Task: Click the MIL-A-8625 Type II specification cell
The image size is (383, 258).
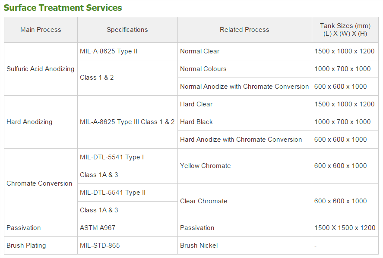Action: [x=127, y=51]
